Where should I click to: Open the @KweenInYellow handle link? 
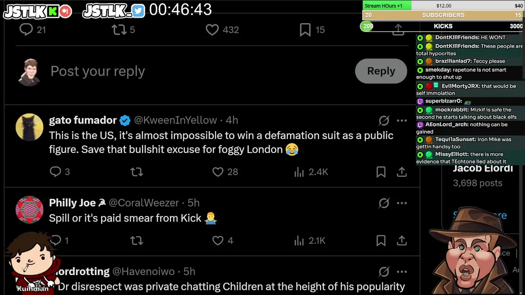coord(175,120)
